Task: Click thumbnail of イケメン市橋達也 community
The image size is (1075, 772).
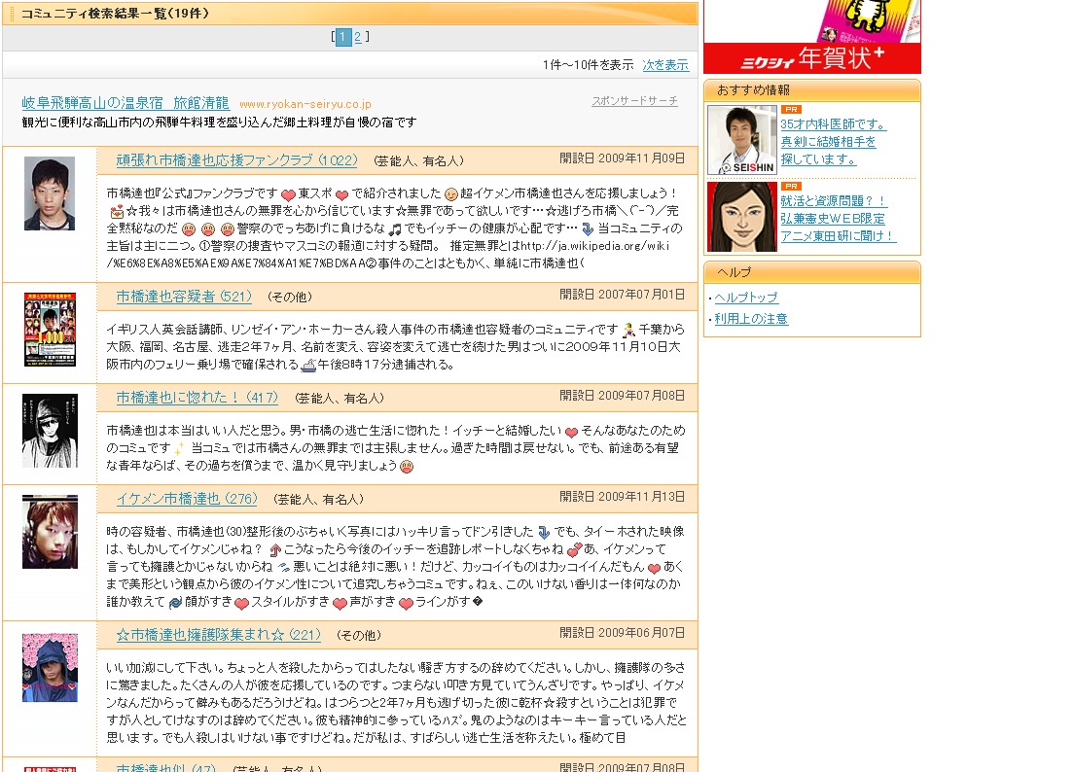Action: tap(50, 532)
